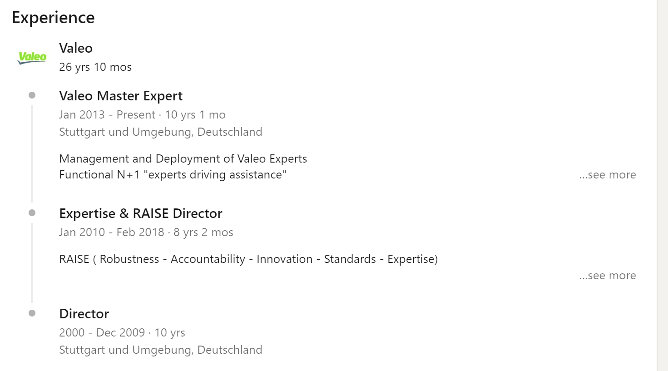Click the Valeo company logo
Image resolution: width=668 pixels, height=371 pixels.
click(32, 58)
